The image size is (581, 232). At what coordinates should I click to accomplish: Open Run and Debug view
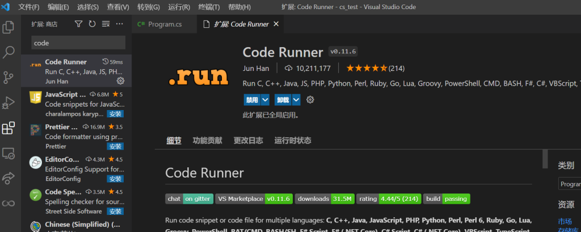8,103
